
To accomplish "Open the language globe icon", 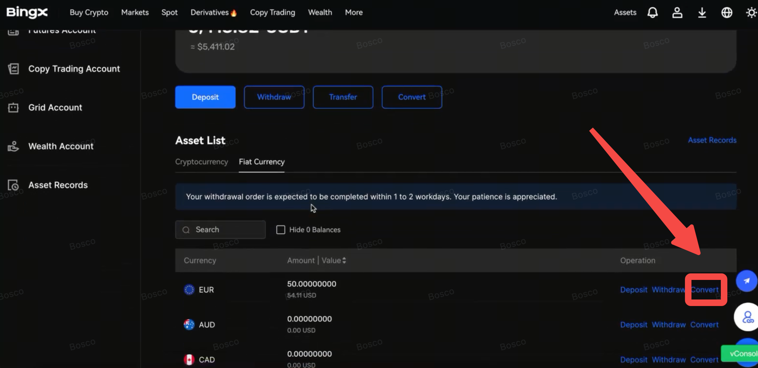I will click(727, 13).
